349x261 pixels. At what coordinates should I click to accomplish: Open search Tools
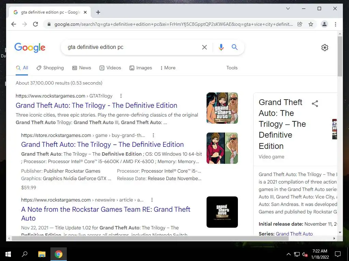[232, 68]
